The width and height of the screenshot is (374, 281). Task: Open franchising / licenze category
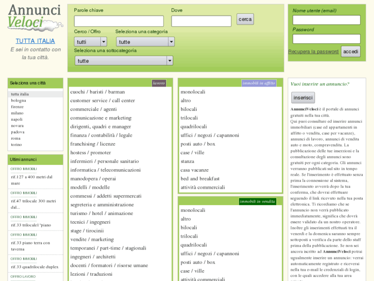93,144
